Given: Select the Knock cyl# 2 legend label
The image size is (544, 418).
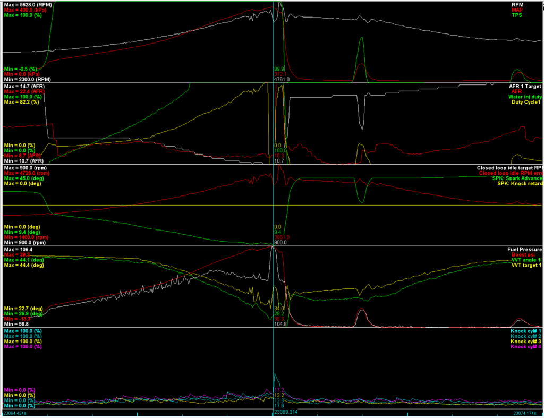Looking at the screenshot, I should 525,336.
